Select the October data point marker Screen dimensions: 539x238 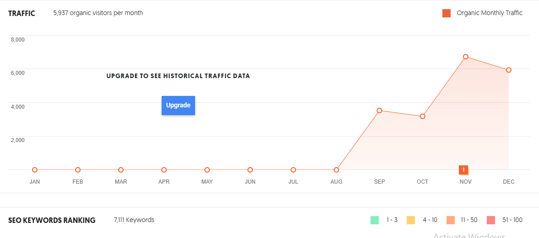point(423,116)
